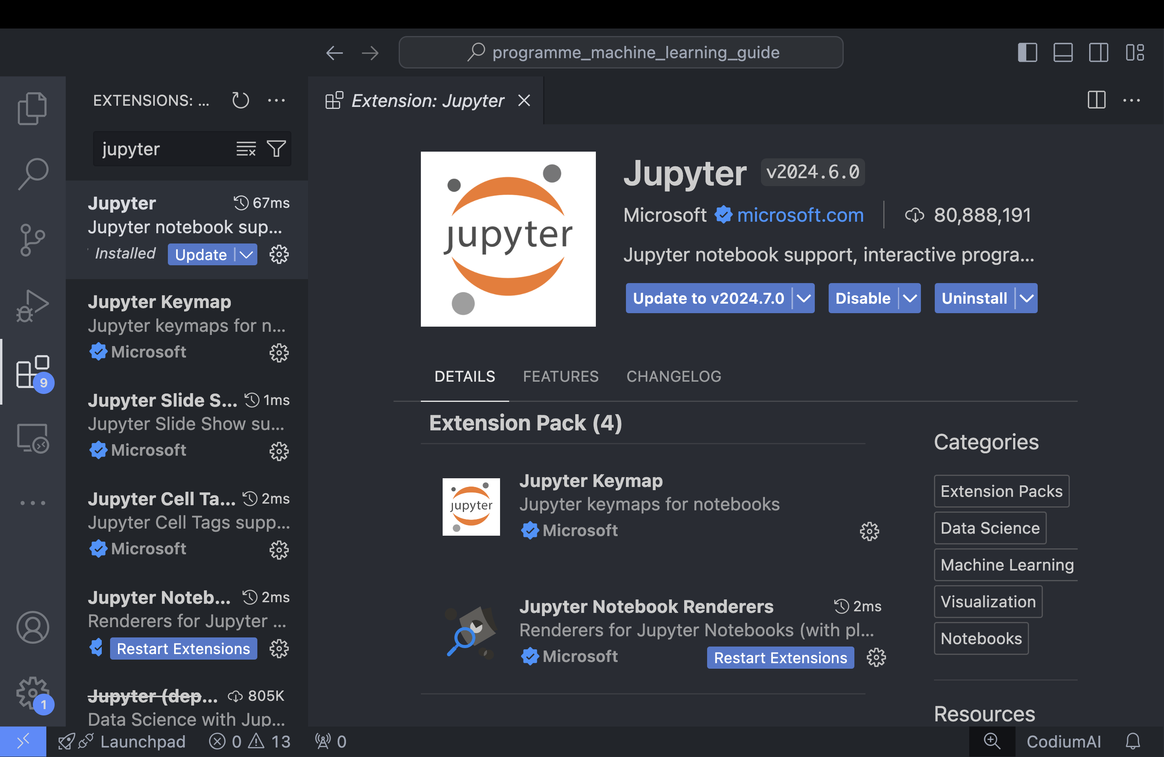This screenshot has width=1164, height=757.
Task: Clear the extensions search results
Action: [x=246, y=148]
